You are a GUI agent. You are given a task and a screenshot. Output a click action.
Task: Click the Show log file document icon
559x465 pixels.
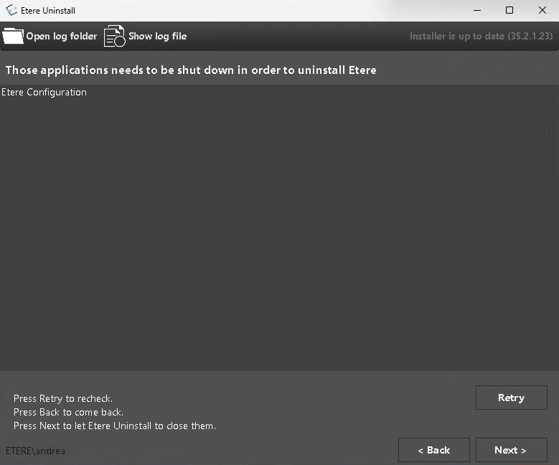coord(114,36)
